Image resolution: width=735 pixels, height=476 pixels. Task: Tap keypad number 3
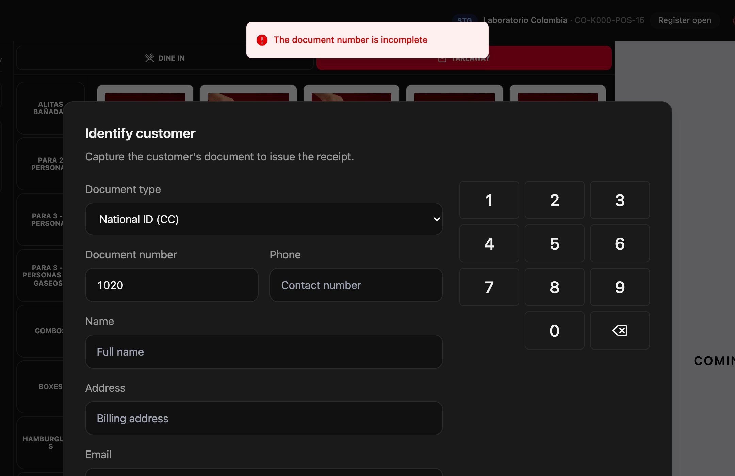click(x=620, y=200)
